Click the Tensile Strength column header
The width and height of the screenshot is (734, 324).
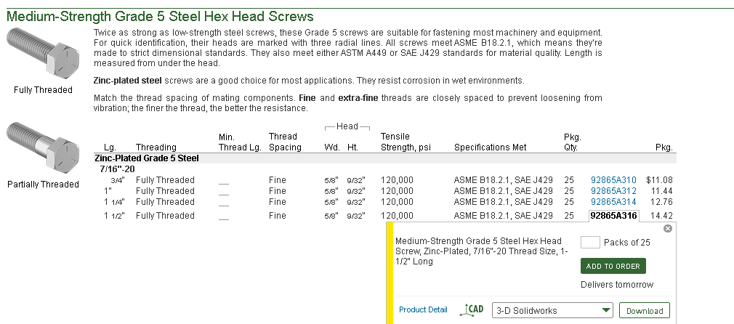pos(406,142)
